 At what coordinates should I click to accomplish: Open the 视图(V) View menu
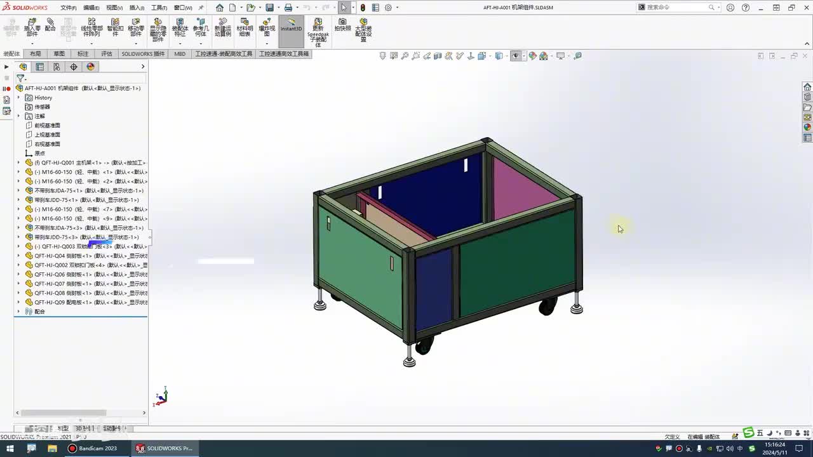pyautogui.click(x=114, y=8)
